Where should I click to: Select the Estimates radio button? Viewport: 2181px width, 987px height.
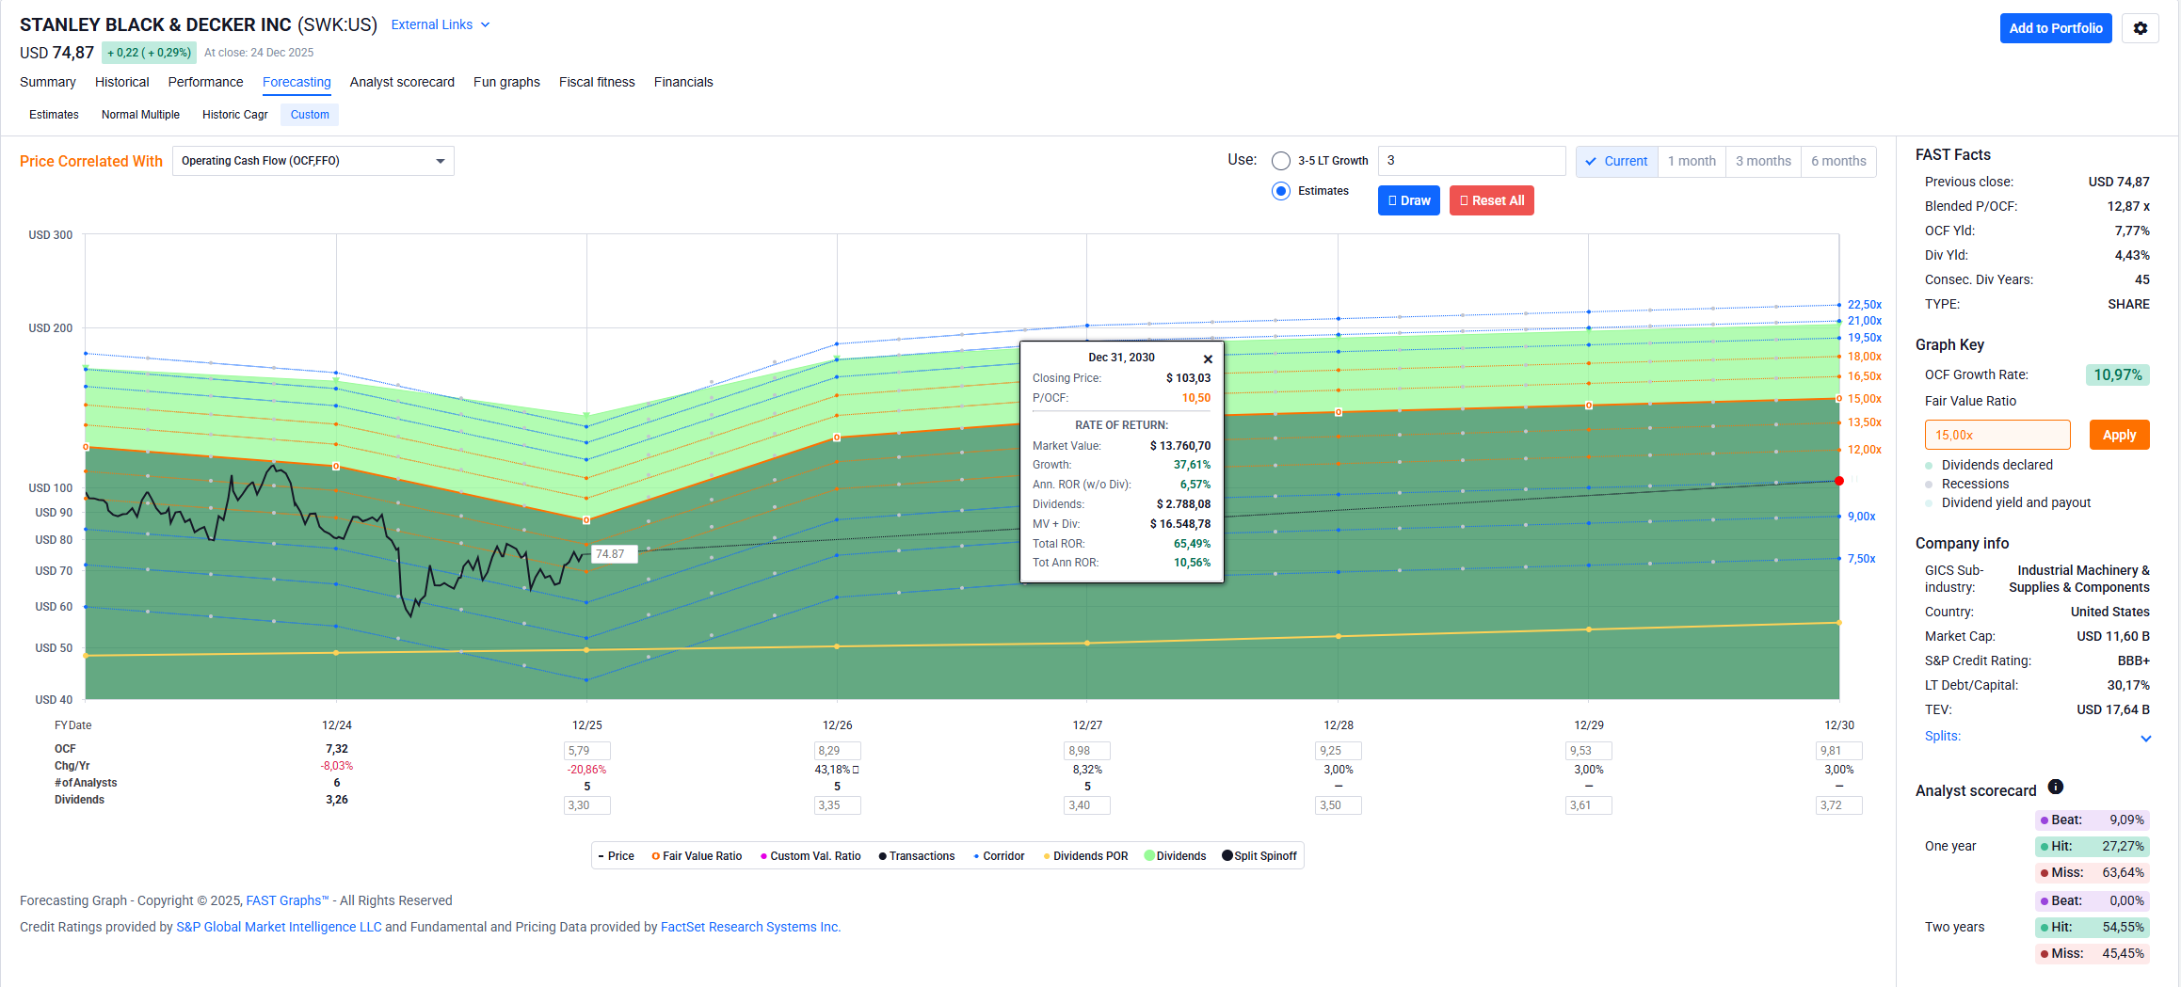coord(1281,191)
